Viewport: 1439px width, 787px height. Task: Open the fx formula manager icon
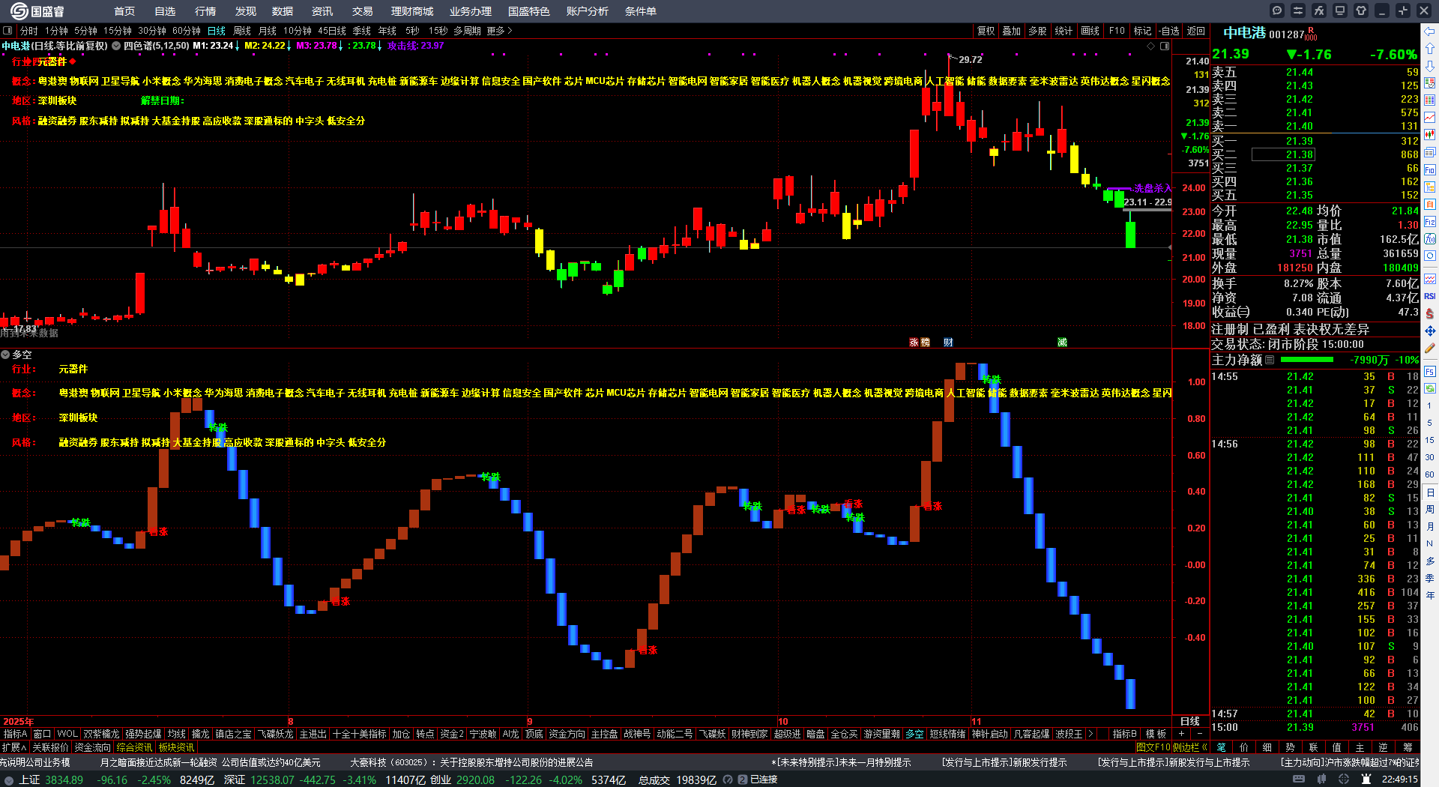click(1319, 10)
